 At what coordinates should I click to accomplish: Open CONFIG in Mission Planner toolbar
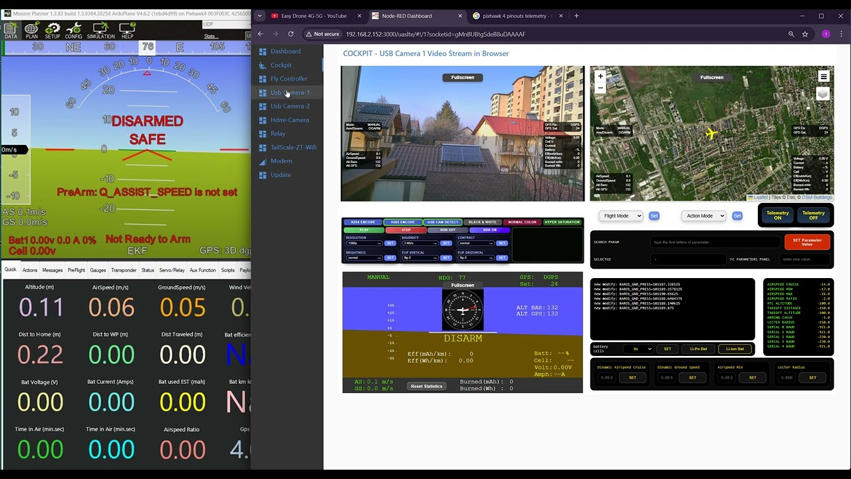74,30
